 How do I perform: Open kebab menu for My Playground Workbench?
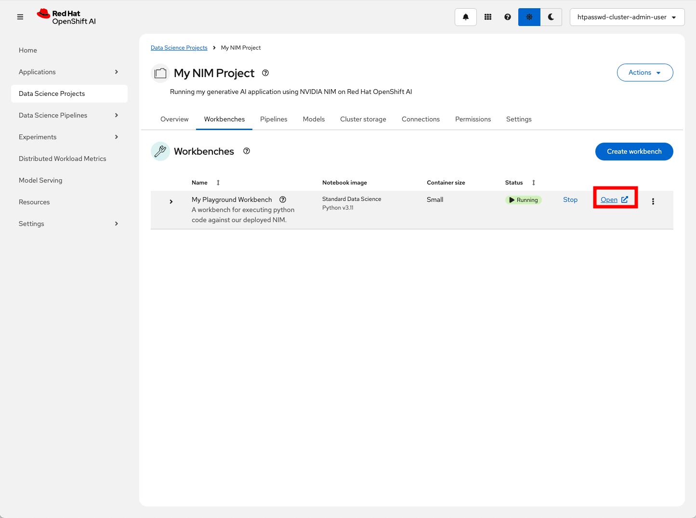coord(653,201)
